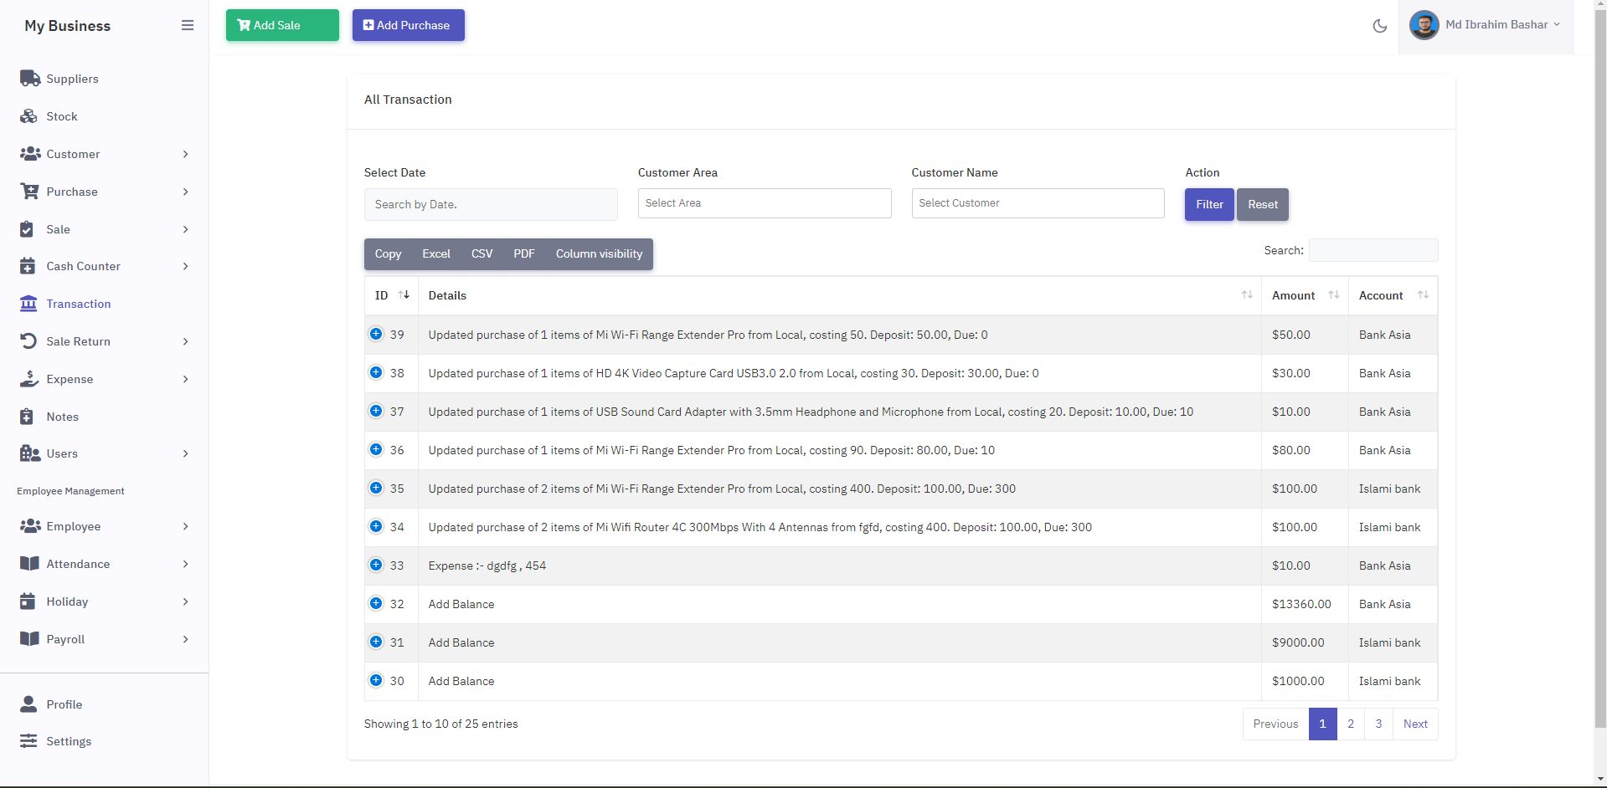Expand row 33 Expense with plus icon
This screenshot has height=788, width=1607.
(x=376, y=565)
